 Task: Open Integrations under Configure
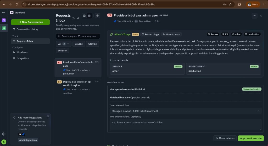point(23,58)
